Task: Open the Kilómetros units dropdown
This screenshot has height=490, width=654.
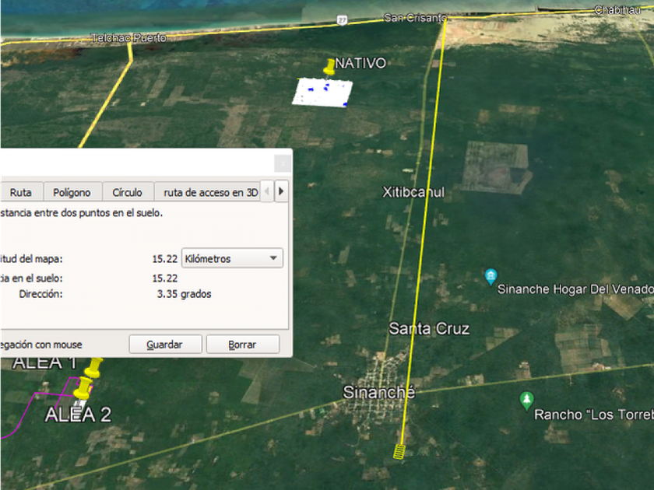Action: (x=232, y=258)
